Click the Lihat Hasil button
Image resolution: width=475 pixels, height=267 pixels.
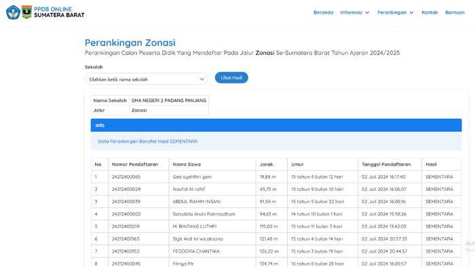[x=231, y=77]
